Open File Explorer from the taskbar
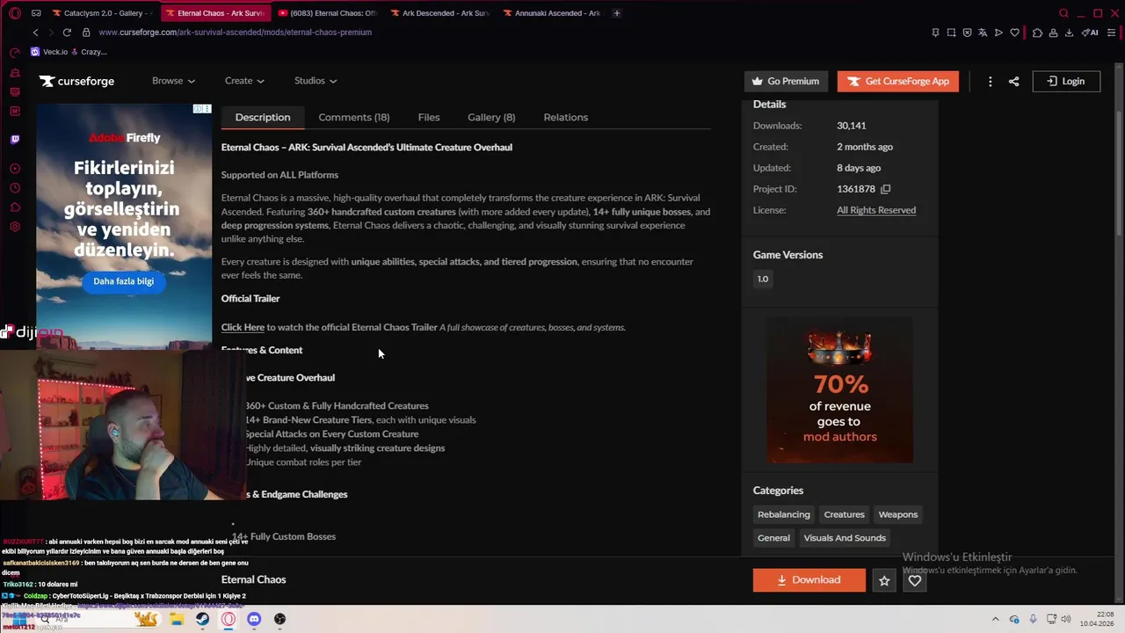This screenshot has width=1125, height=633. 177,619
